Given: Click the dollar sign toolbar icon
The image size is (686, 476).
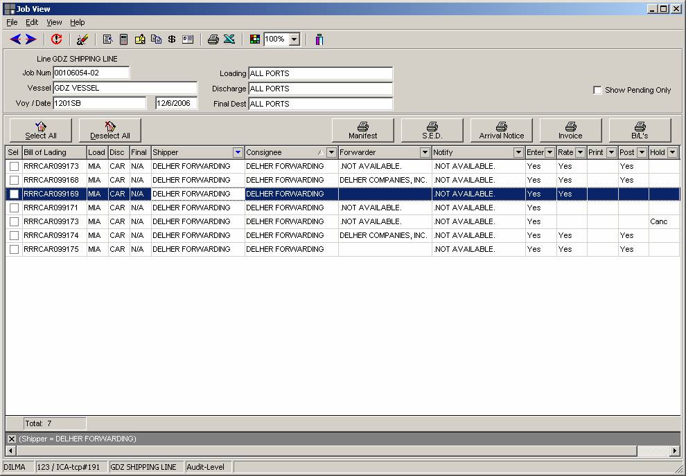Looking at the screenshot, I should point(172,39).
